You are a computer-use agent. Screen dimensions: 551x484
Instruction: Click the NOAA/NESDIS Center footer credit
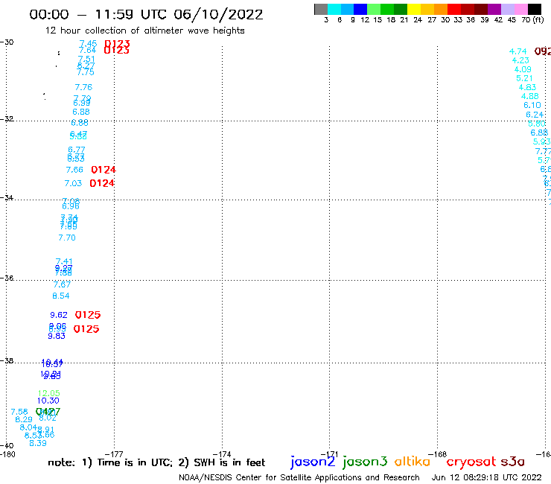tap(299, 477)
